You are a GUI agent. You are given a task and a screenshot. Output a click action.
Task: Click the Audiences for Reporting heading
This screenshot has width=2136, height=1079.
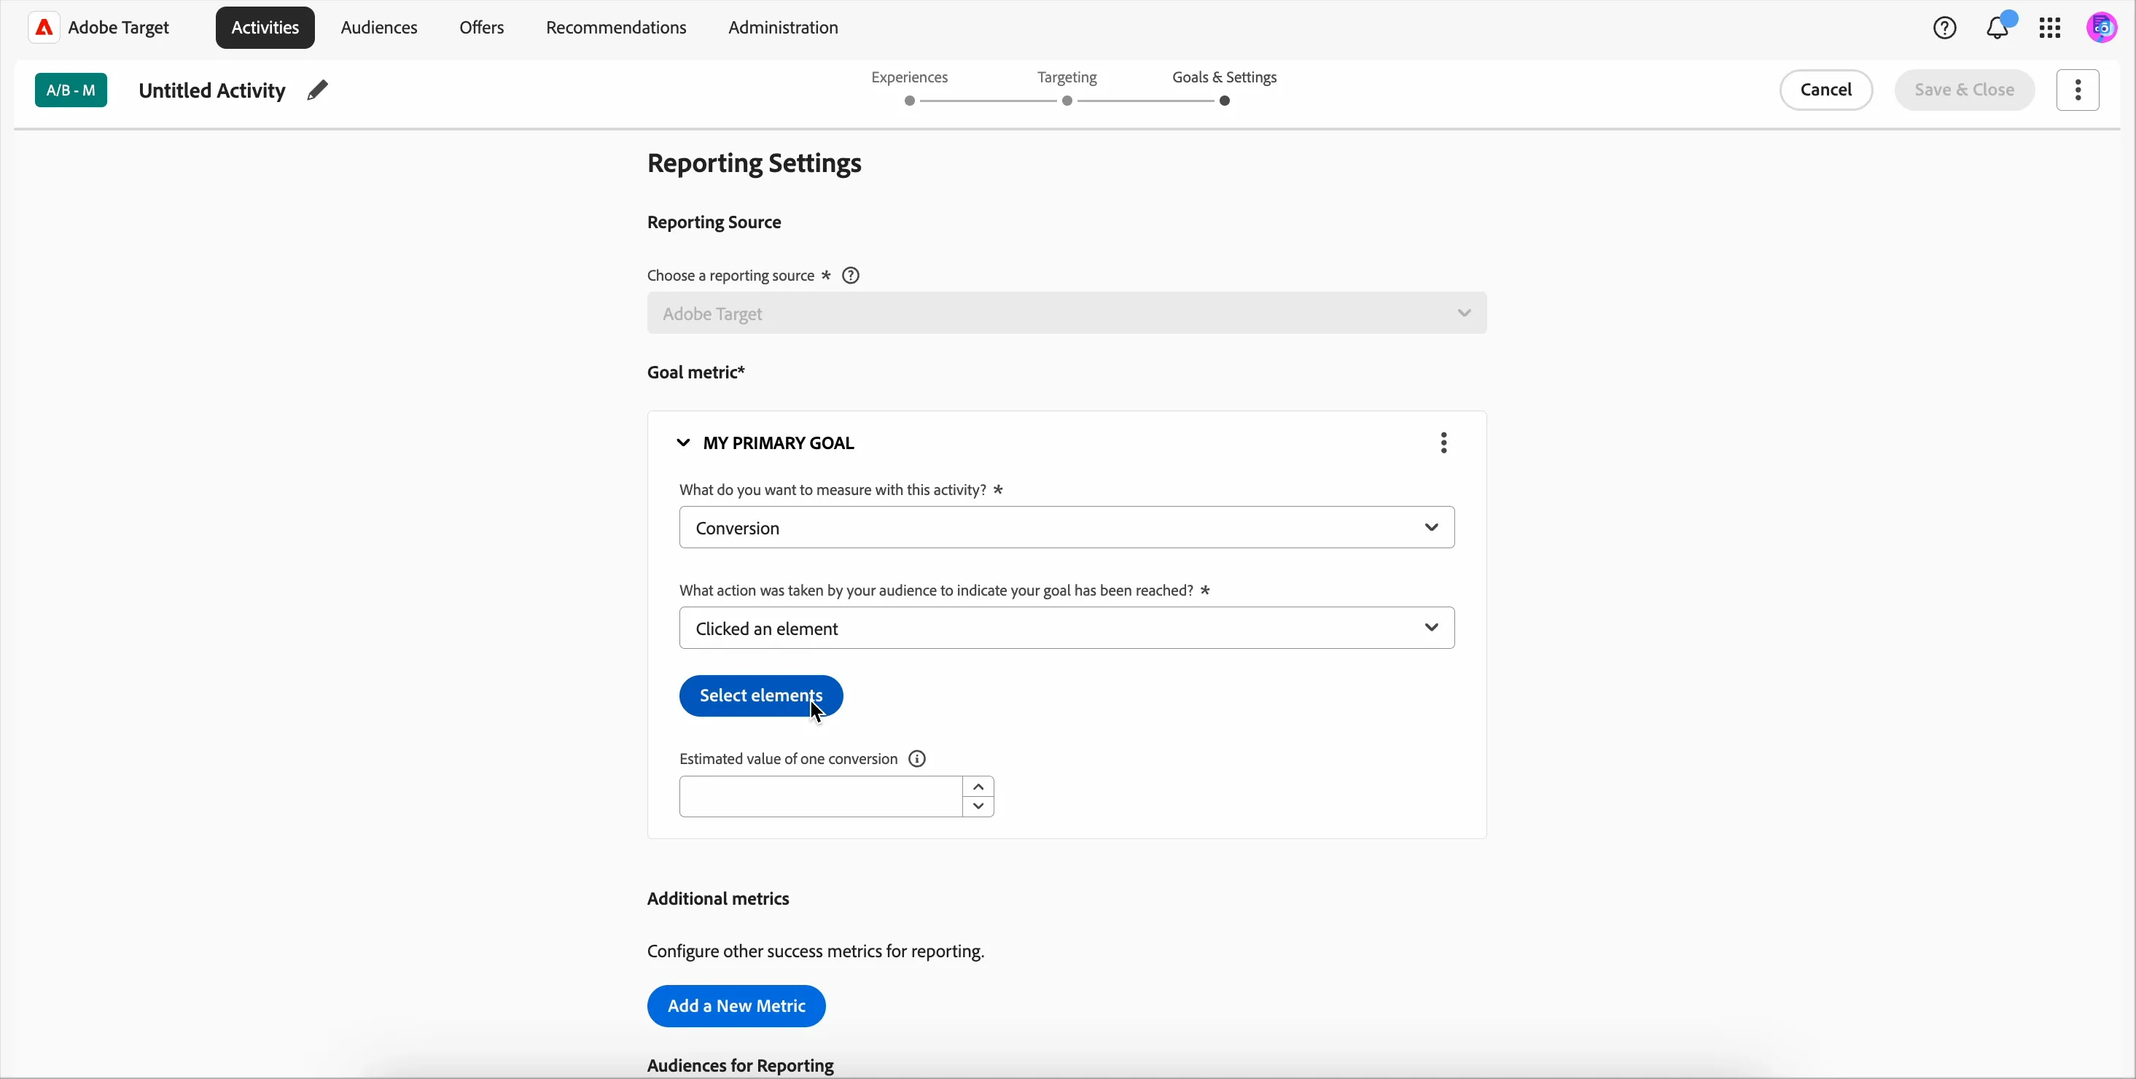pos(741,1065)
